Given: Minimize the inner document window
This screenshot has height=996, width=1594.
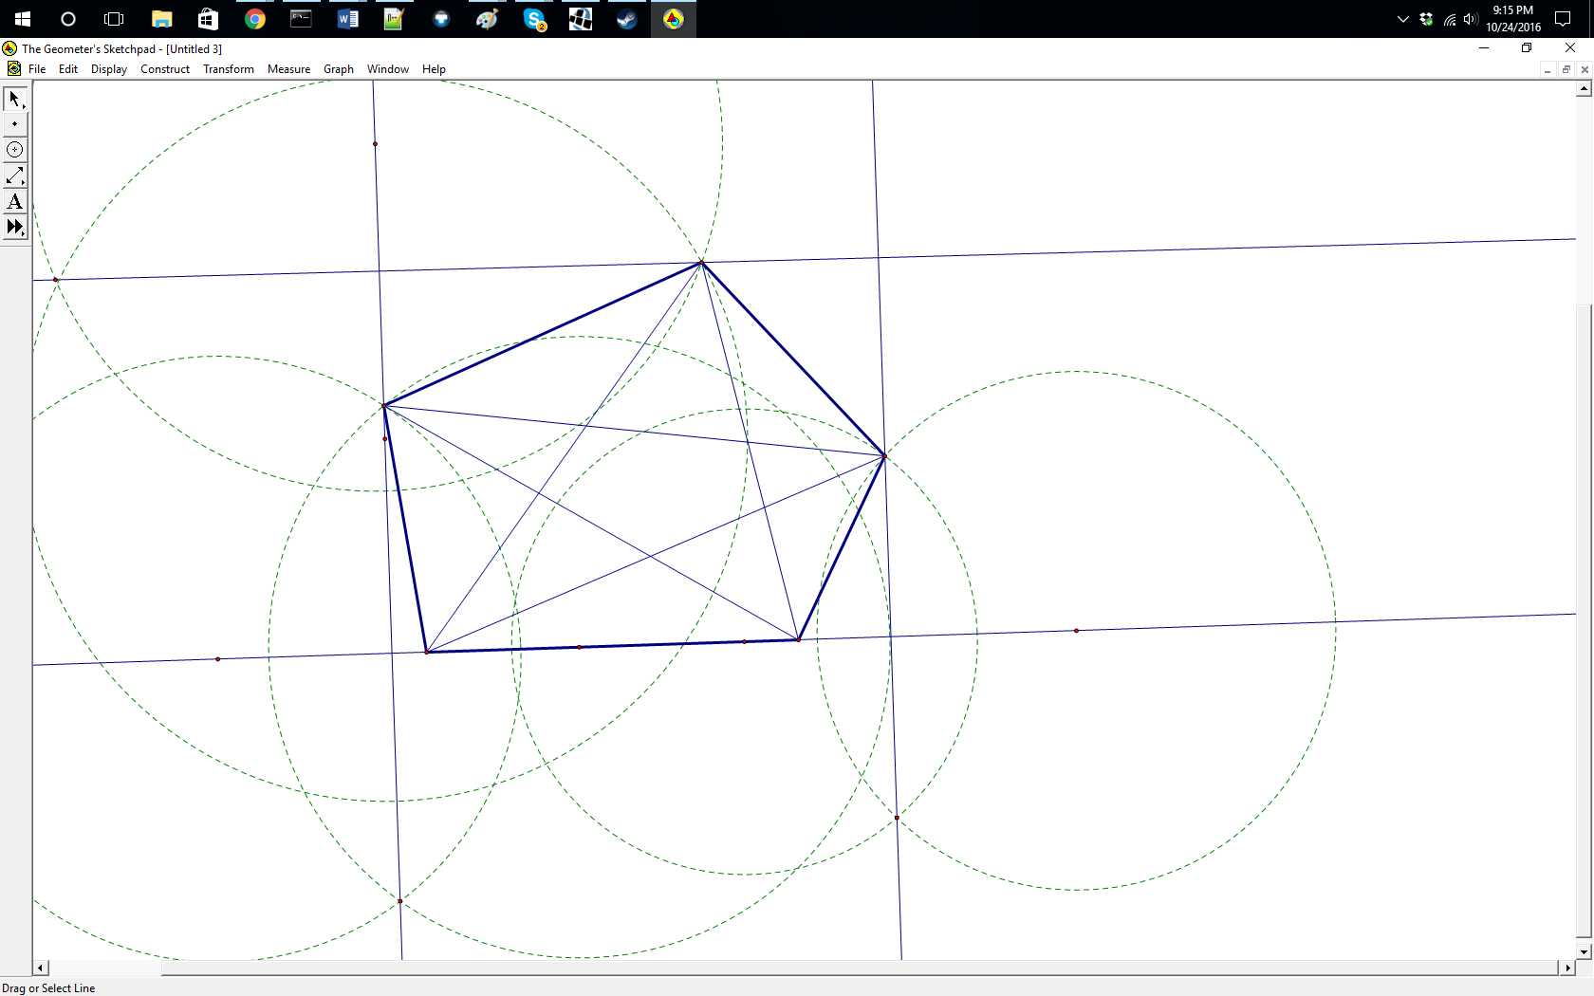Looking at the screenshot, I should tap(1548, 69).
